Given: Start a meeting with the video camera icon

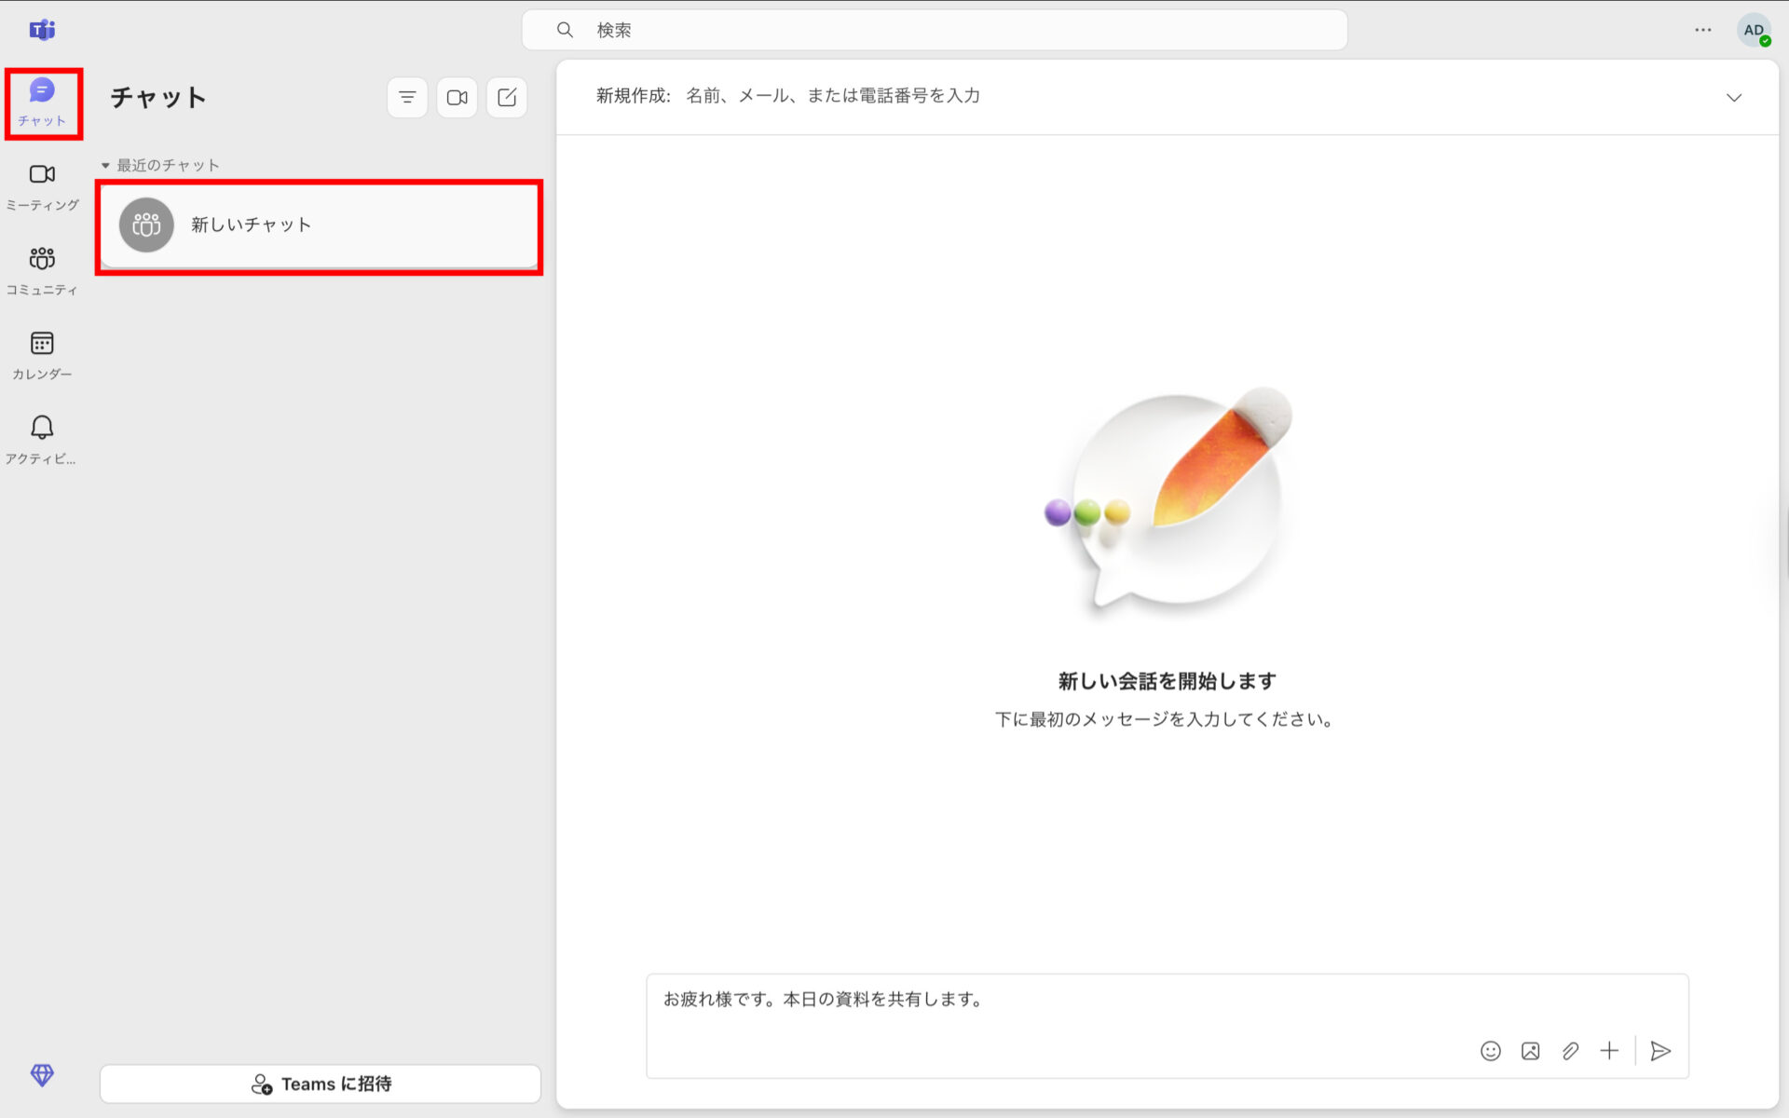Looking at the screenshot, I should 457,97.
